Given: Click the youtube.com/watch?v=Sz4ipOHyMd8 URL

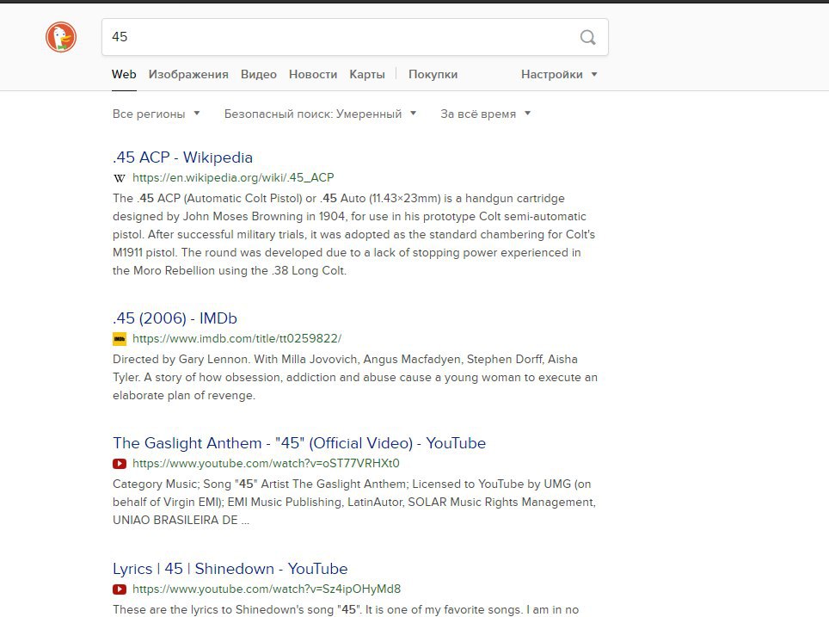Looking at the screenshot, I should coord(267,589).
